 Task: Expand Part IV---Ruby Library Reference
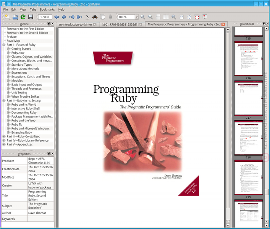click(x=3, y=140)
